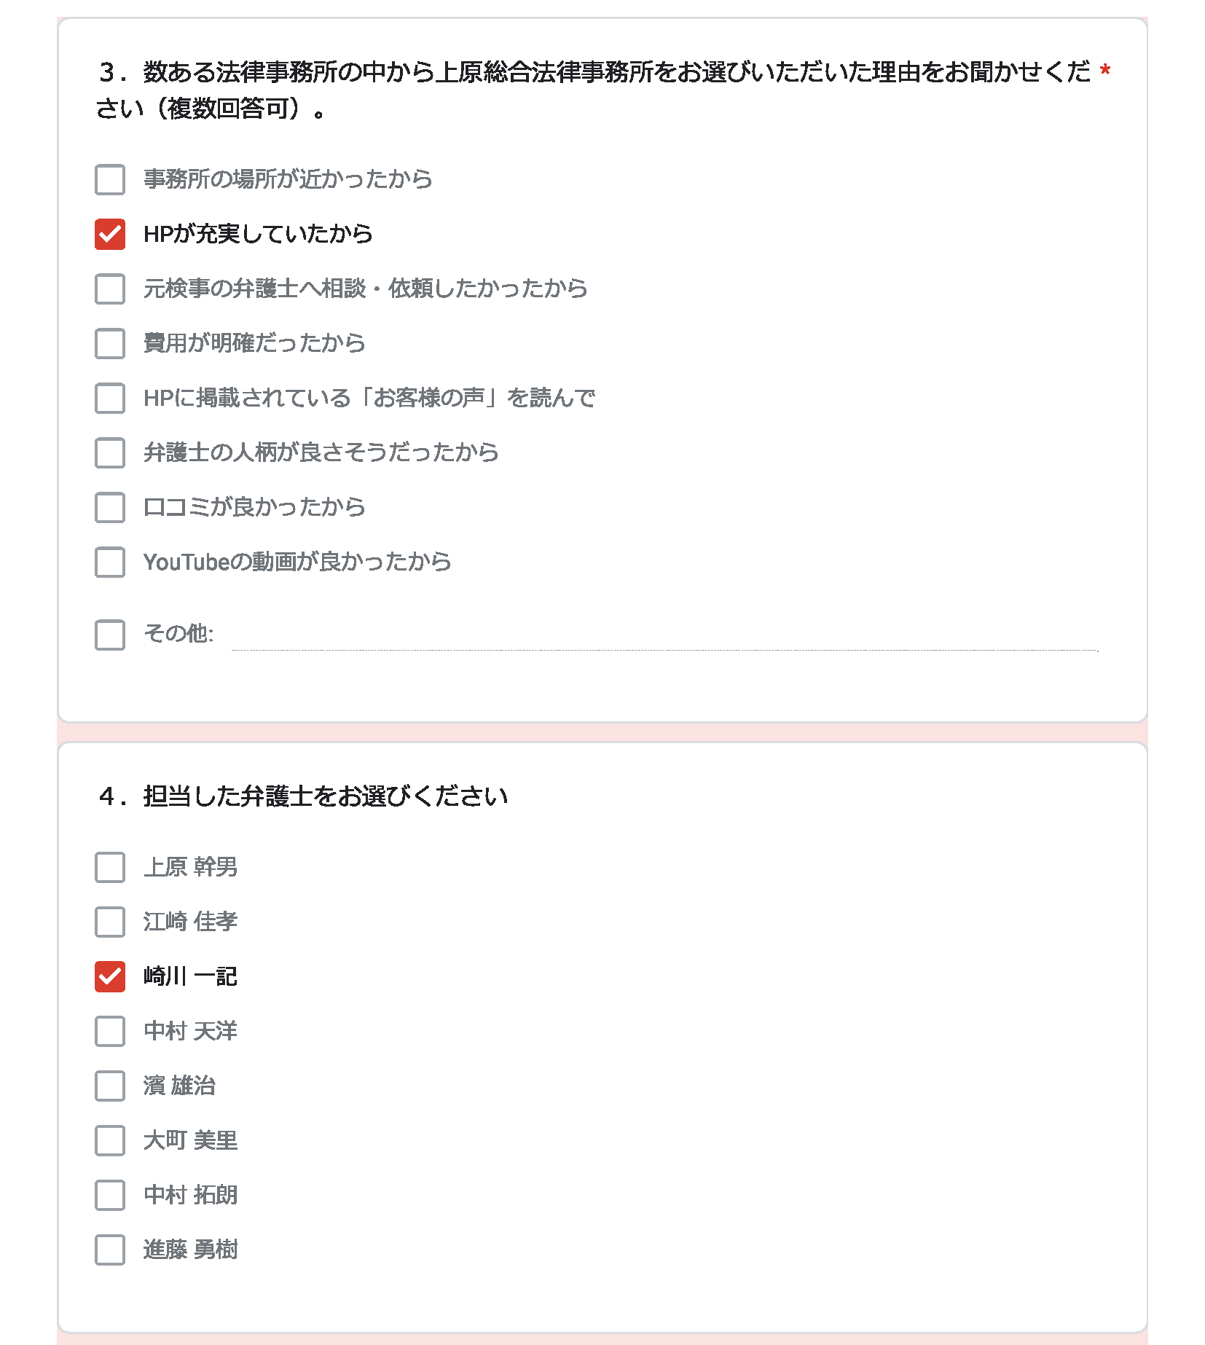Tick the その他 checkbox
The width and height of the screenshot is (1205, 1345).
[x=110, y=635]
